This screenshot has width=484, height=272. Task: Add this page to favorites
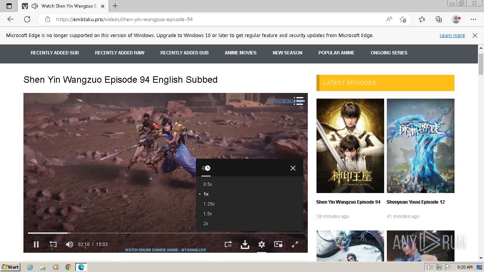coord(403,19)
